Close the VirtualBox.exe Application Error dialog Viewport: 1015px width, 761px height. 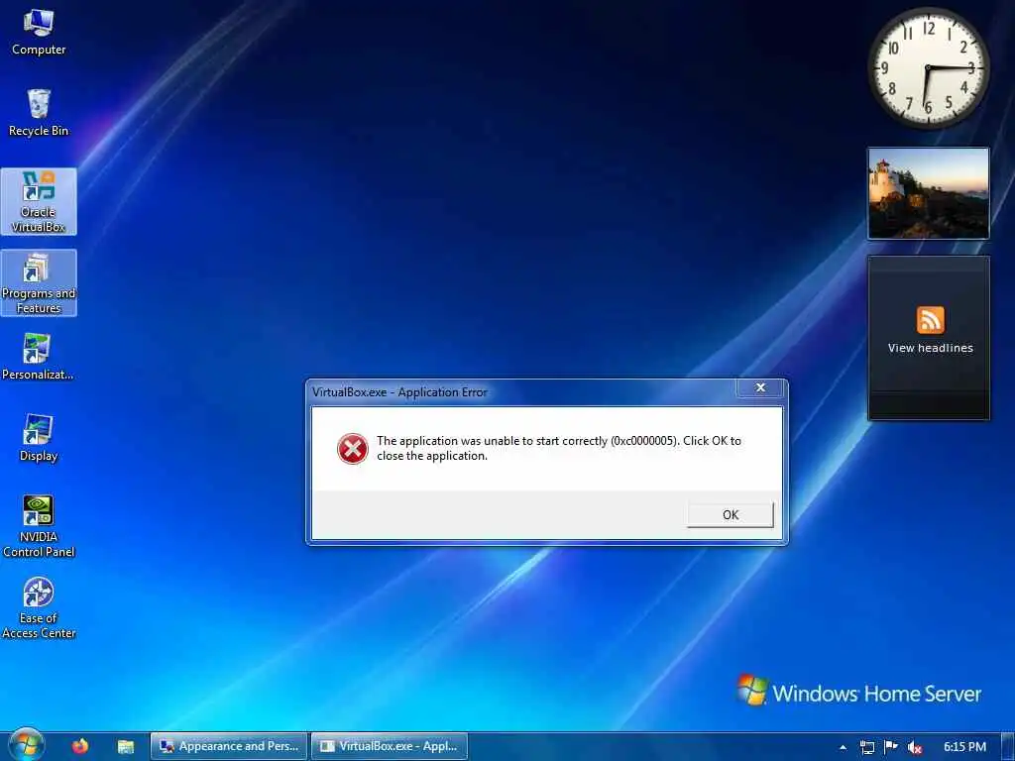click(760, 387)
